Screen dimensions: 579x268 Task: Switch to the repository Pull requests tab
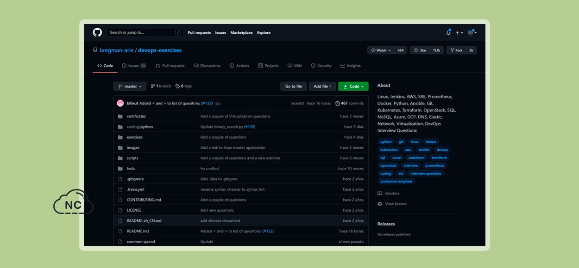[x=170, y=66]
